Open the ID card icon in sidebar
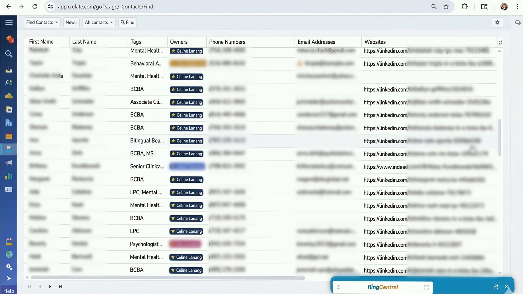The image size is (523, 294). click(x=9, y=189)
